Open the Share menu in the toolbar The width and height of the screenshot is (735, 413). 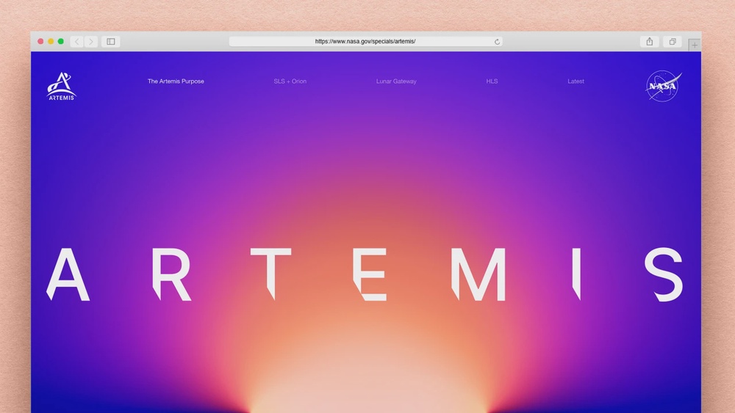[649, 42]
